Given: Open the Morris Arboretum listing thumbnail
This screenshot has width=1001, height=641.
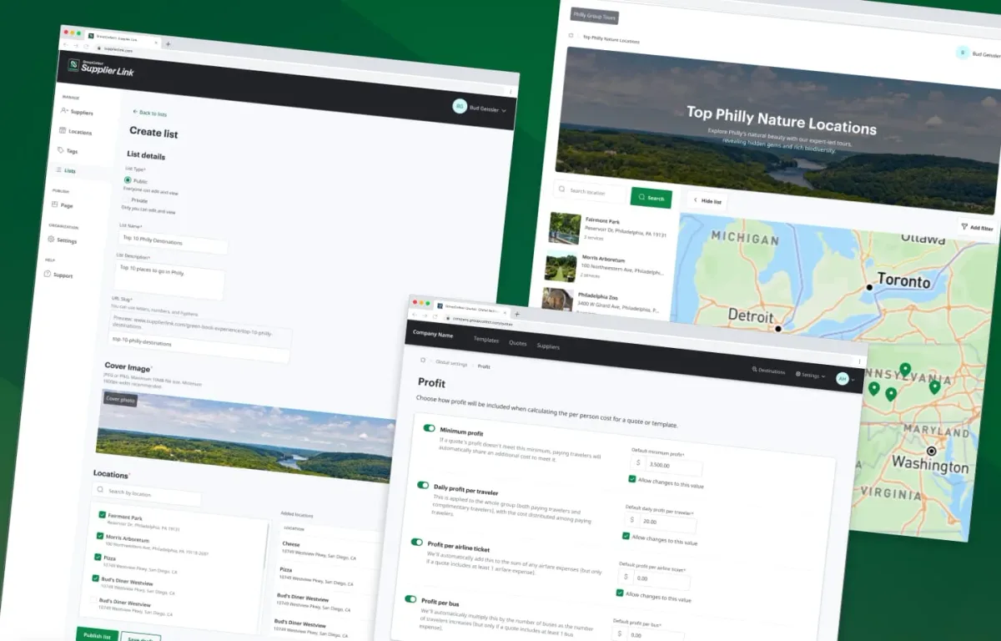Looking at the screenshot, I should tap(561, 267).
